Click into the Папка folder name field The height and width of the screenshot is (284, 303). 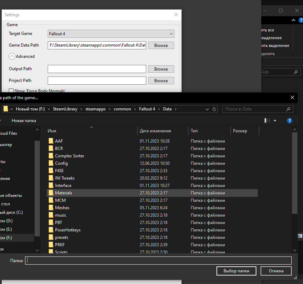[x=158, y=260]
